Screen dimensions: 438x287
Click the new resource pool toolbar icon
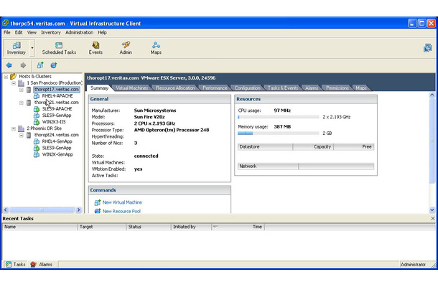coord(54,65)
